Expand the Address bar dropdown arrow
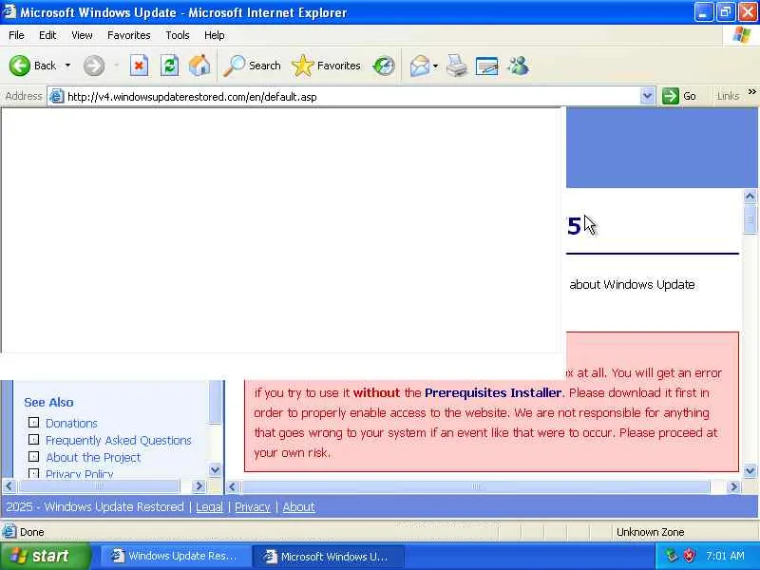The height and width of the screenshot is (570, 760). tap(647, 96)
